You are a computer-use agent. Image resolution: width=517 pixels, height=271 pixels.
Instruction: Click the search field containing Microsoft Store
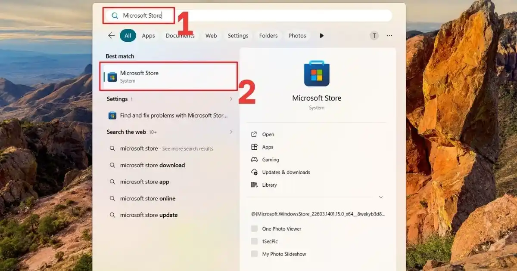(x=248, y=15)
